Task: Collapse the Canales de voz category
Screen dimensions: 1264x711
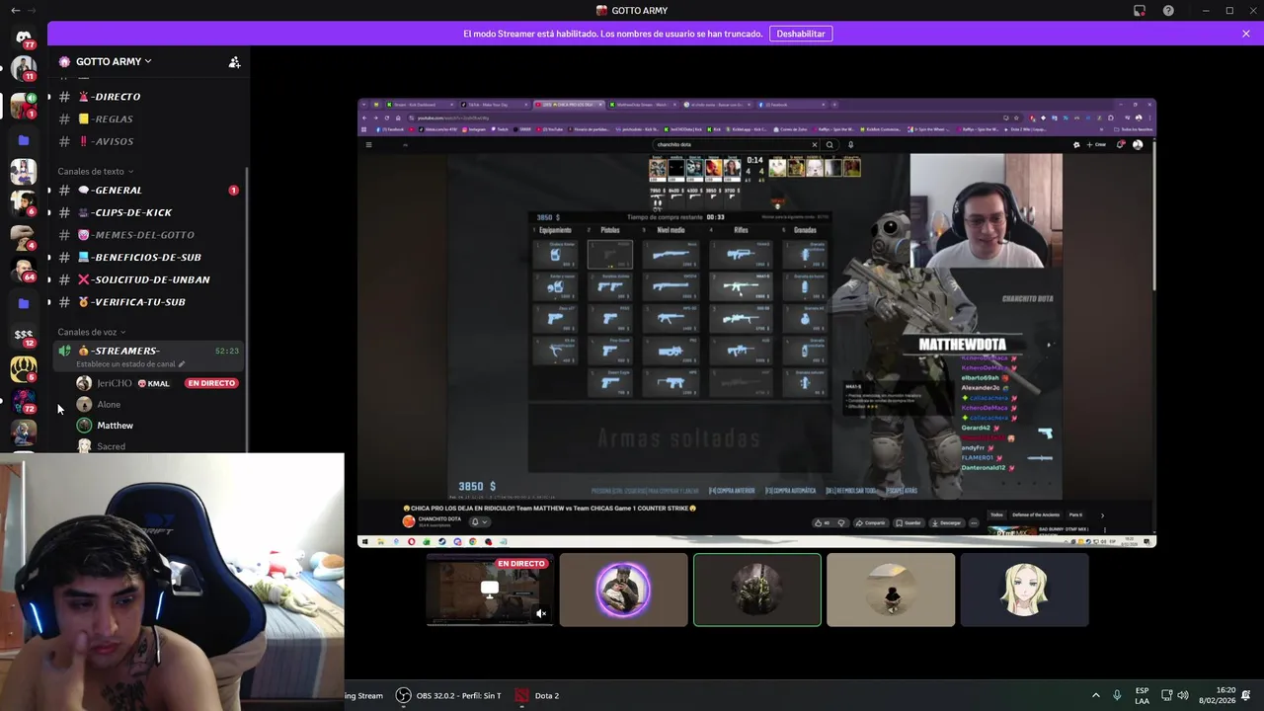Action: click(91, 332)
